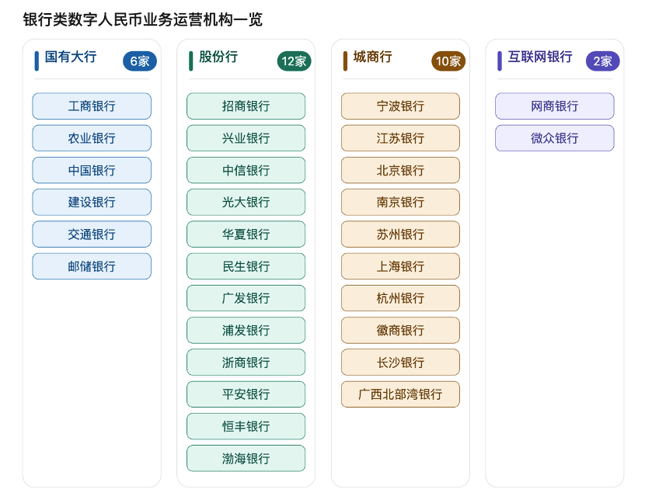Click the 邮储银行 pill
This screenshot has width=645, height=503.
[92, 266]
